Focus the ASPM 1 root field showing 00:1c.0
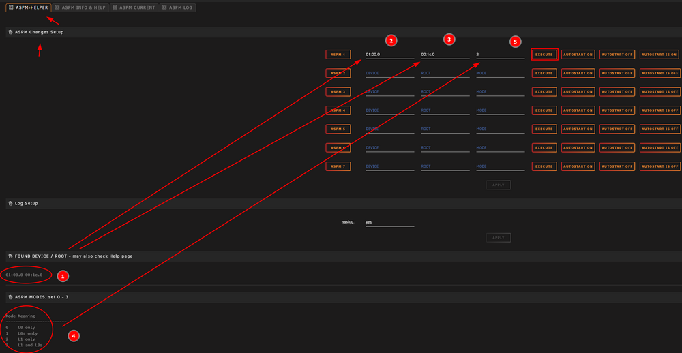 click(x=445, y=55)
